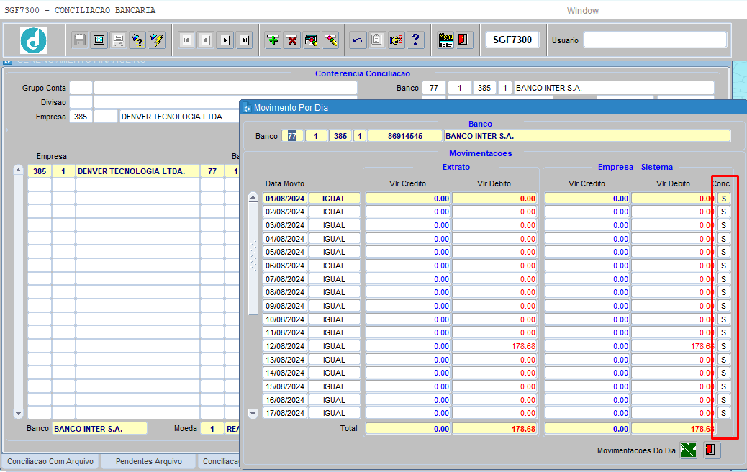The width and height of the screenshot is (747, 472).
Task: Close Movimento Por Dia with exit door icon
Action: tap(710, 450)
